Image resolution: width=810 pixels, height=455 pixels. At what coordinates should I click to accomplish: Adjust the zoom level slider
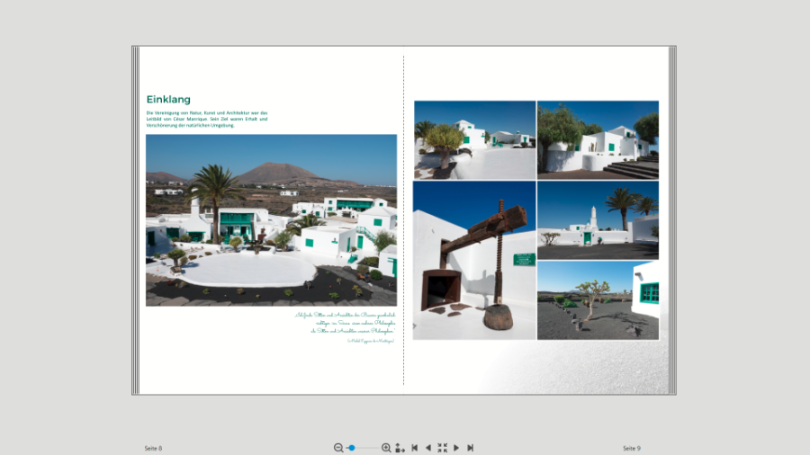click(x=352, y=448)
